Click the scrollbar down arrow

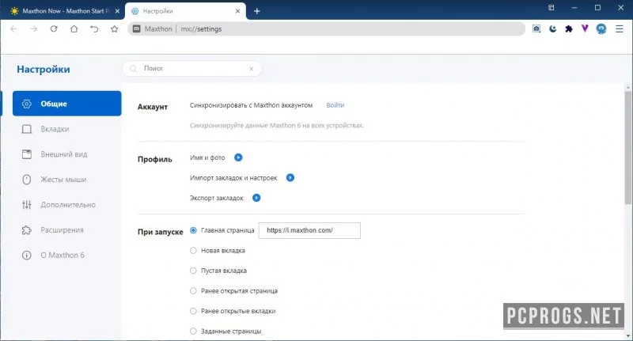tap(627, 335)
